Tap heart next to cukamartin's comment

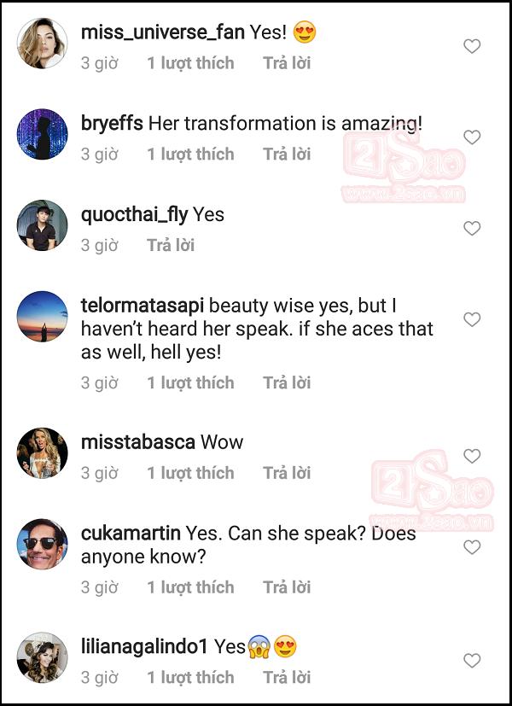click(472, 547)
